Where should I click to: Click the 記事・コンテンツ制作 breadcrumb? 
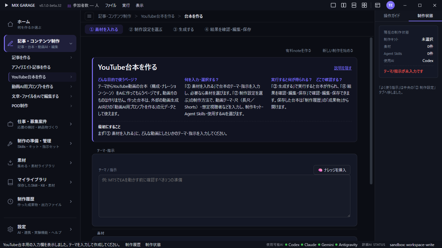115,16
